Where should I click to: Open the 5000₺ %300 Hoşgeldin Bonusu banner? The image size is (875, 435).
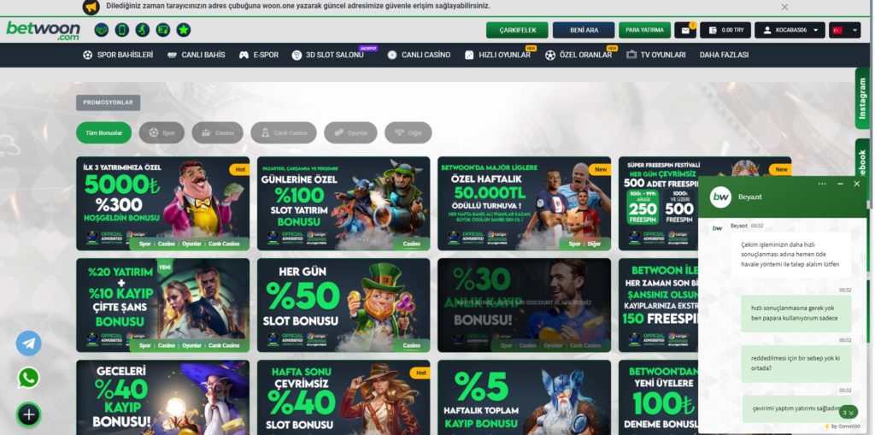tap(163, 203)
